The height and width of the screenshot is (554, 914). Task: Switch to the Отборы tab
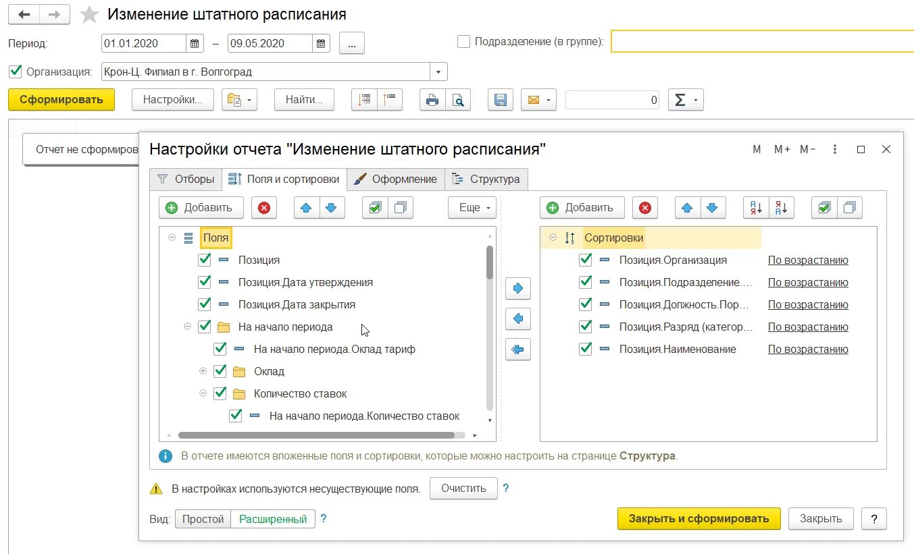(186, 179)
